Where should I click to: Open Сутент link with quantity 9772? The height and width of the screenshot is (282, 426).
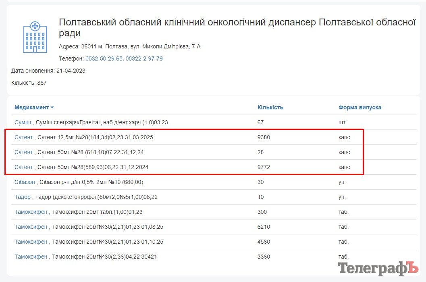(23, 167)
